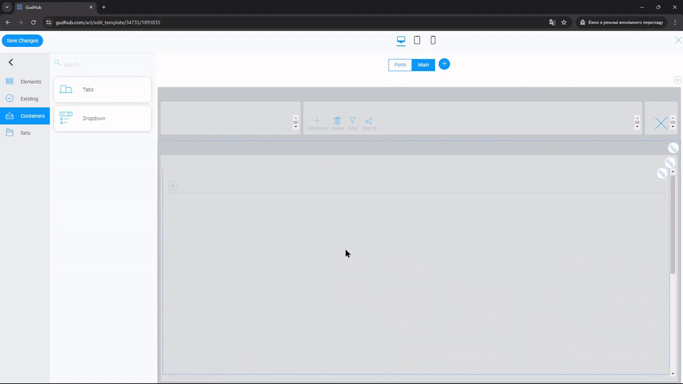Image resolution: width=683 pixels, height=384 pixels.
Task: Open the Existing sidebar section
Action: pyautogui.click(x=25, y=99)
